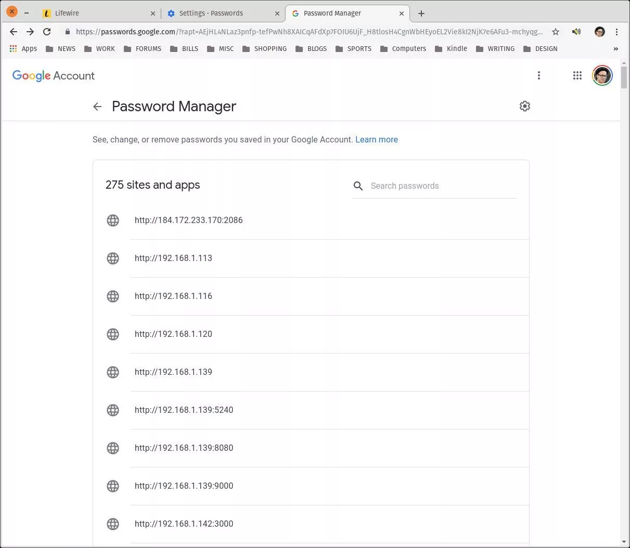Click globe icon for 192.168.1.113
The image size is (630, 548).
tap(113, 258)
